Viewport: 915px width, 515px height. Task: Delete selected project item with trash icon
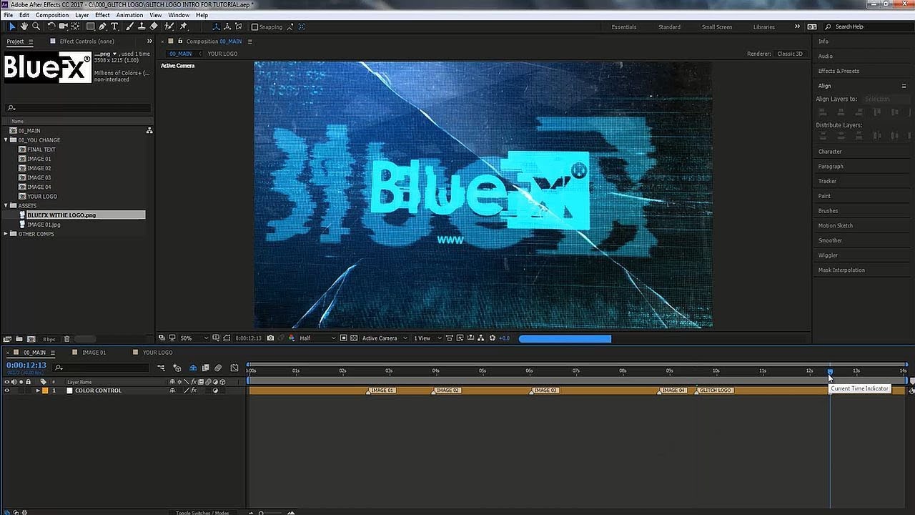[x=66, y=339]
